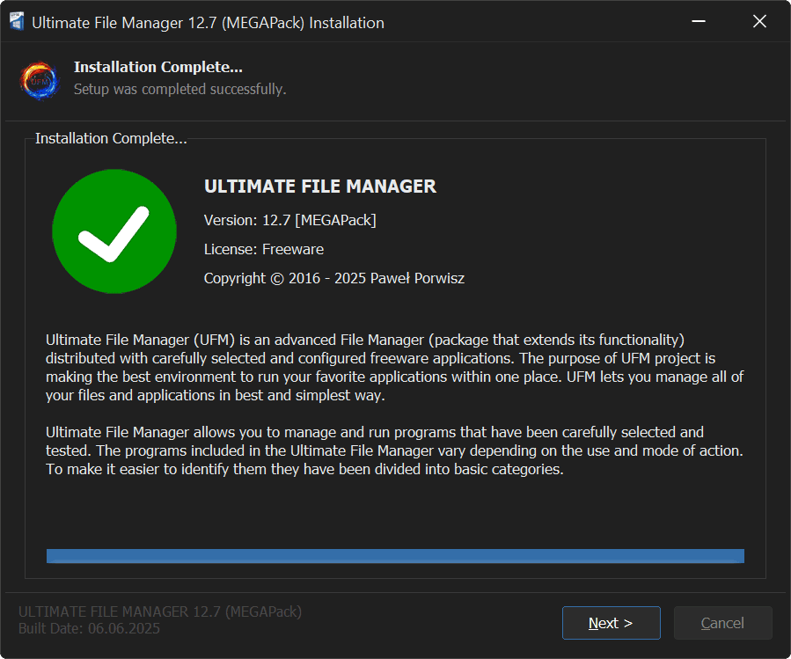Click the second paragraph about basic categories

click(x=395, y=450)
